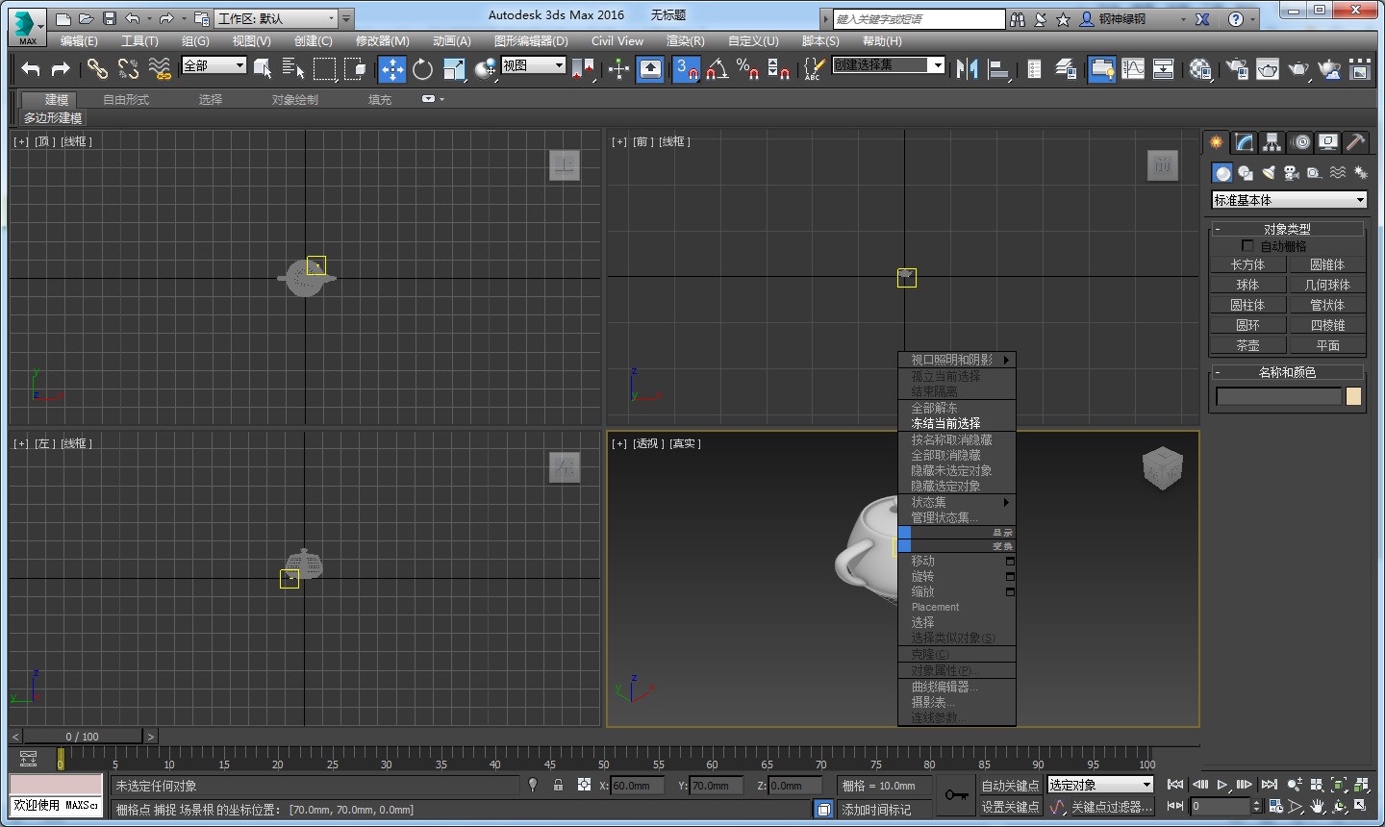Viewport: 1385px width, 827px height.
Task: Activate Select and Rotate tool
Action: click(x=423, y=68)
